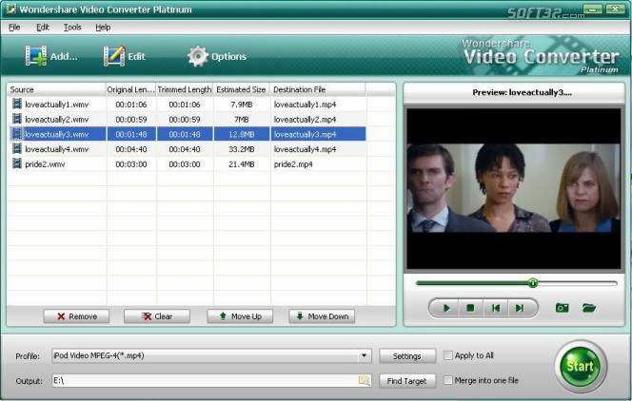
Task: Stop the preview playback
Action: click(x=470, y=308)
